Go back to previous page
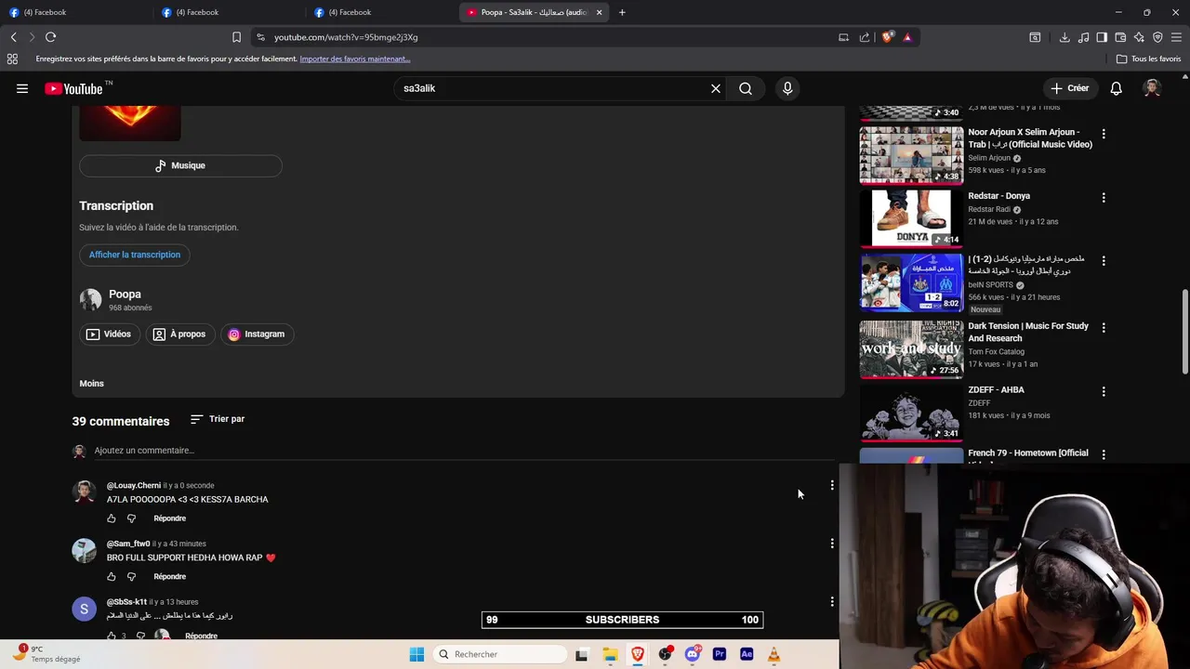This screenshot has height=669, width=1190. click(x=13, y=37)
